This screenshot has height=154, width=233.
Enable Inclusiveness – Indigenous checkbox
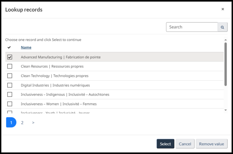(10, 94)
